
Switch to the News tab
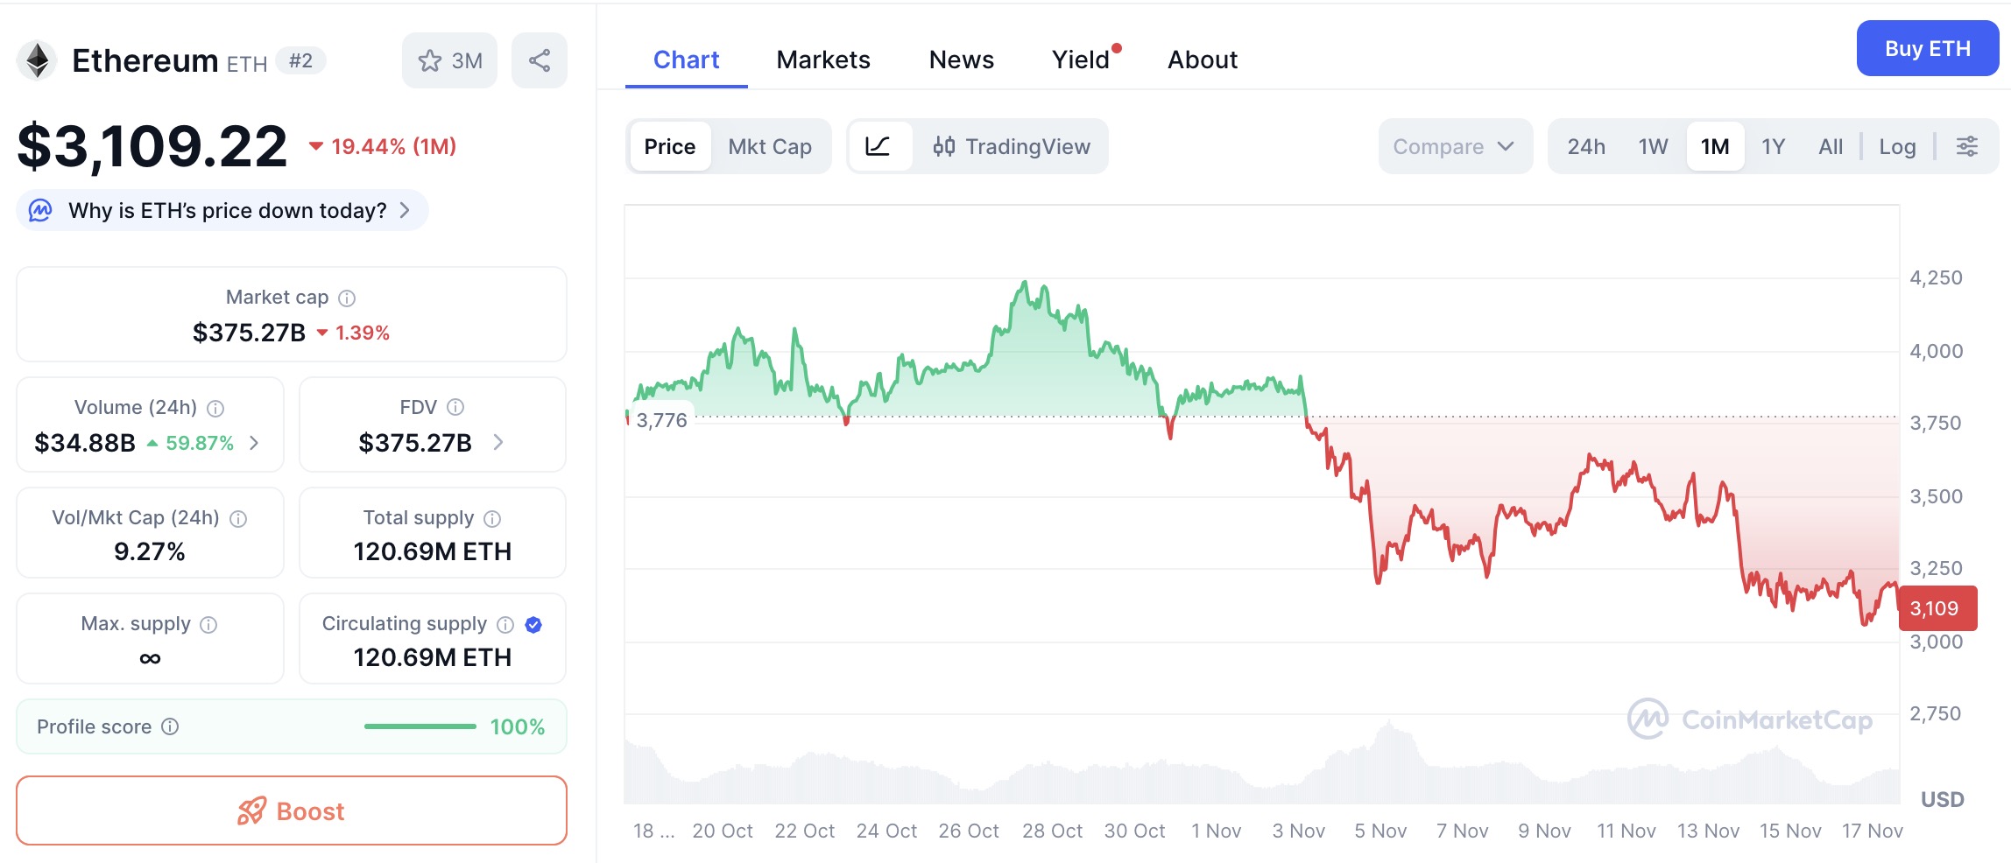[x=961, y=60]
